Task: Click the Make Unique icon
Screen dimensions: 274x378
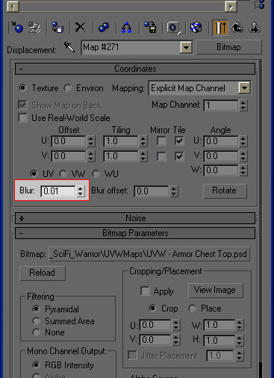Action: (126, 28)
